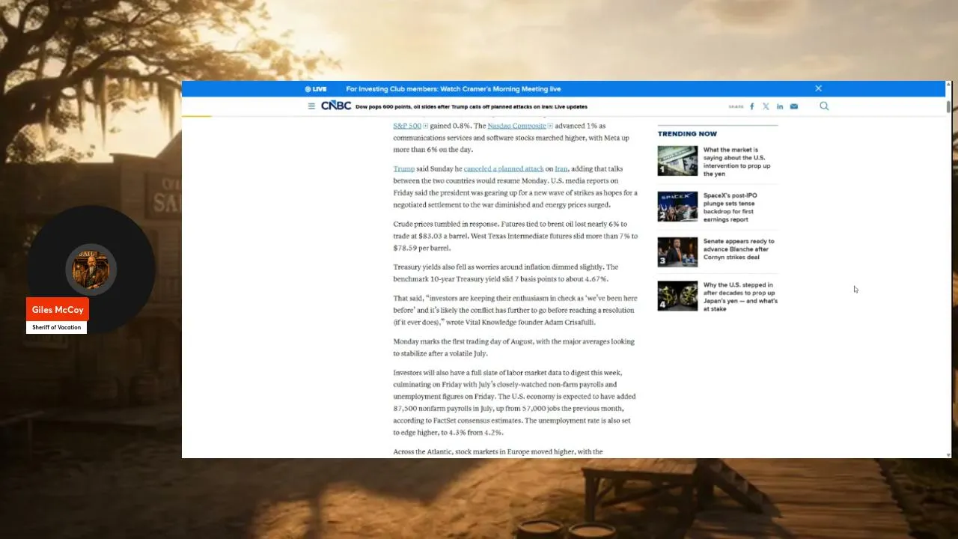Read 'SpaceX's post-IPO plunge' trending headline
The image size is (958, 539).
point(732,207)
